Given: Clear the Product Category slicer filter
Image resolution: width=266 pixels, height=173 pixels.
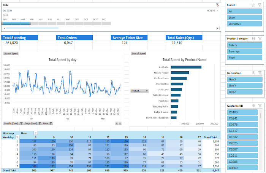Looking at the screenshot, I should tap(260, 38).
